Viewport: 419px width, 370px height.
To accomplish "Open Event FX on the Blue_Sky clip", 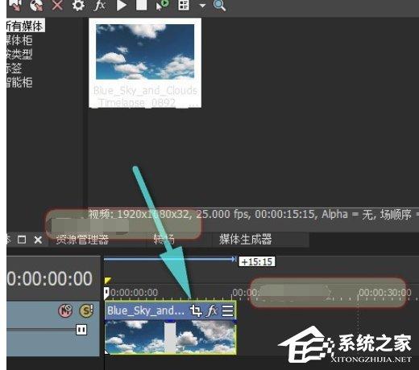I will click(x=211, y=311).
